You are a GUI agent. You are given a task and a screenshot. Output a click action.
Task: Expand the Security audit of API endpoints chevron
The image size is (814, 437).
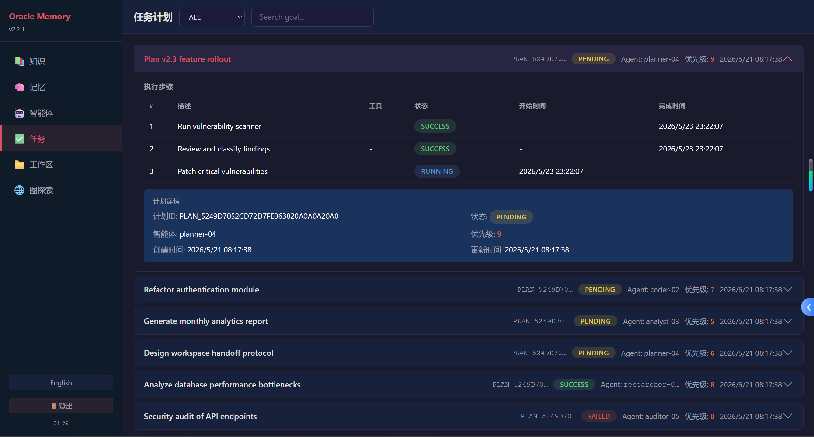pos(788,416)
